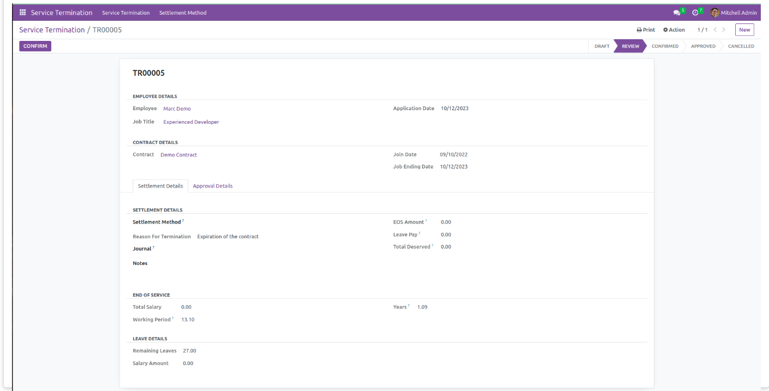Click the record pager 1 / 1
The height and width of the screenshot is (391, 769).
[702, 30]
